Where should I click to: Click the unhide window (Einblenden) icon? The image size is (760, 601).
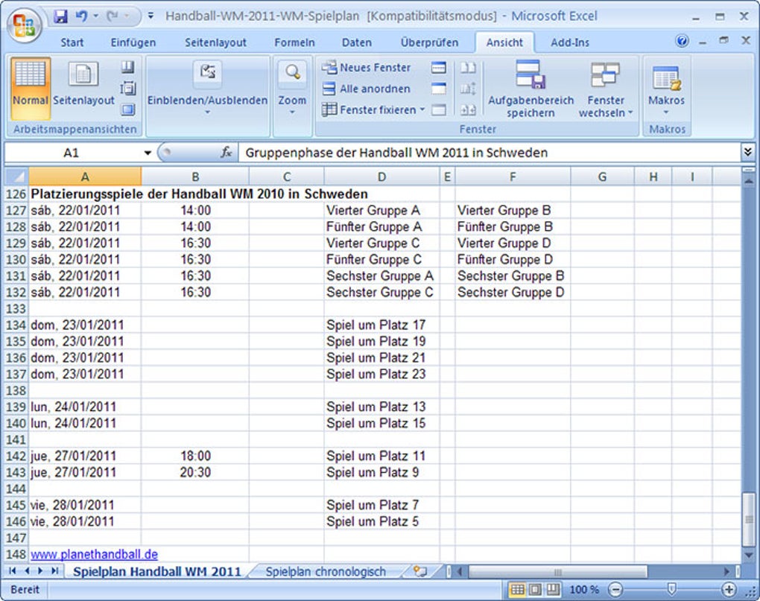click(439, 110)
